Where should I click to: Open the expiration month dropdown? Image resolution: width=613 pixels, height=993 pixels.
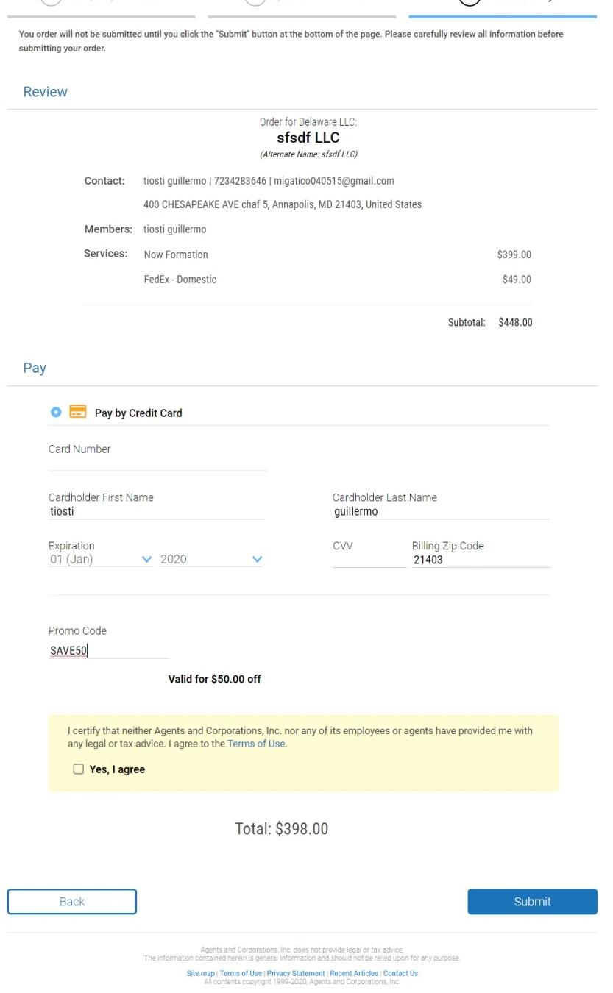(101, 559)
